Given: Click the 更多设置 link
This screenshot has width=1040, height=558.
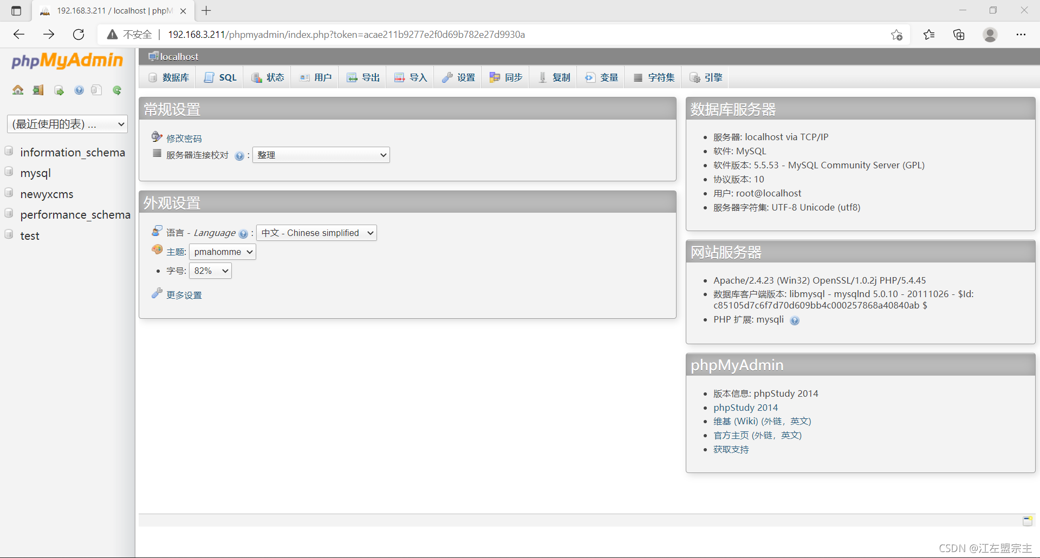Looking at the screenshot, I should pos(184,295).
